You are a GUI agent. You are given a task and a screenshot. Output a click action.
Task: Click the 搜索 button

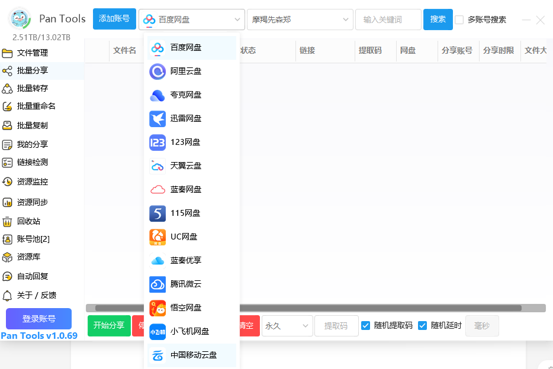[x=438, y=19]
